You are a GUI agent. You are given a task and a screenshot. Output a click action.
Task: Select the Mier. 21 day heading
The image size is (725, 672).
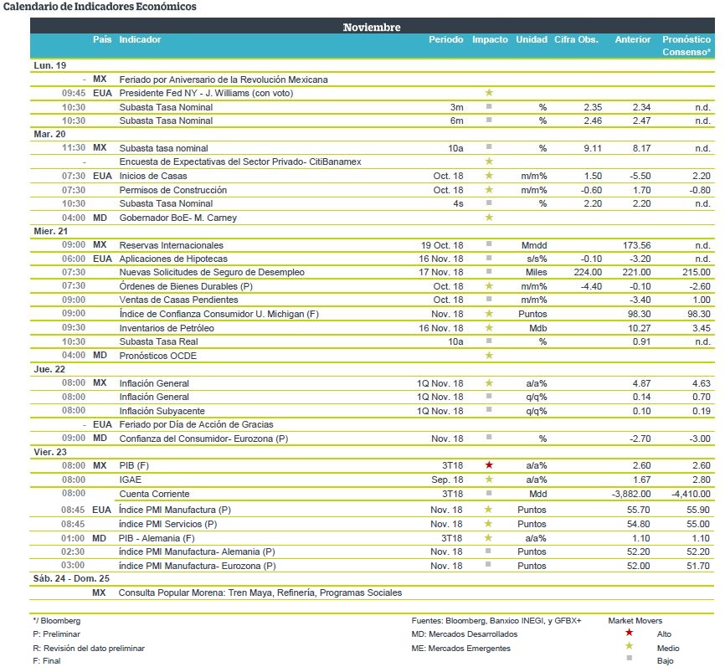coord(50,231)
